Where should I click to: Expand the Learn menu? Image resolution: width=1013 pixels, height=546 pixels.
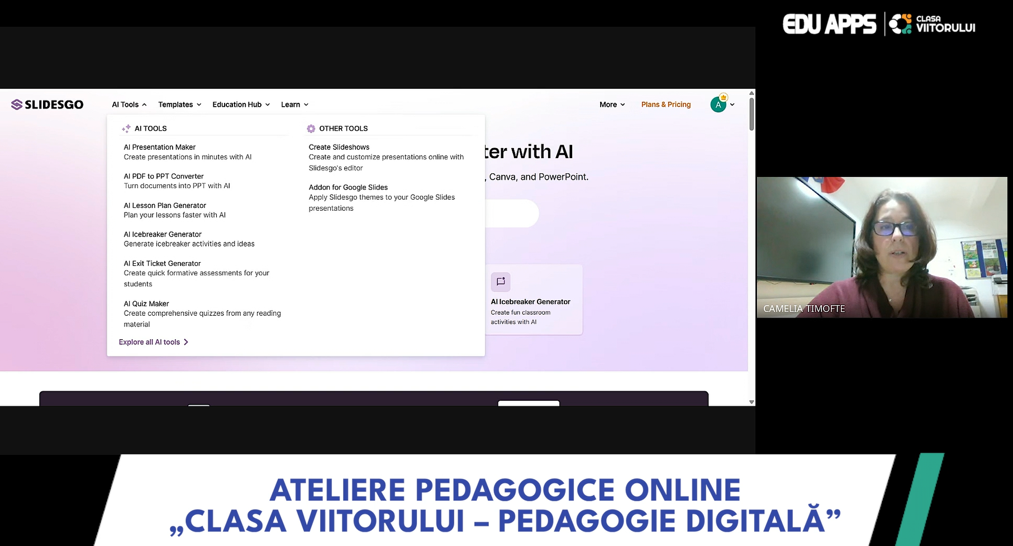click(x=294, y=105)
